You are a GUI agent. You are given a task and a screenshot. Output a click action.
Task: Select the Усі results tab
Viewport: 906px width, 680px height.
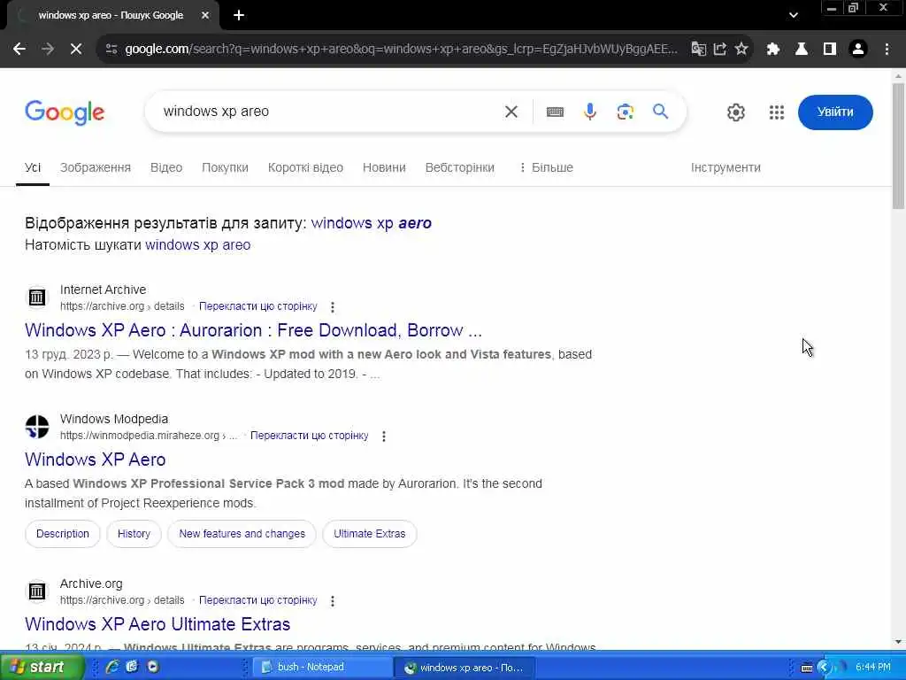click(33, 167)
